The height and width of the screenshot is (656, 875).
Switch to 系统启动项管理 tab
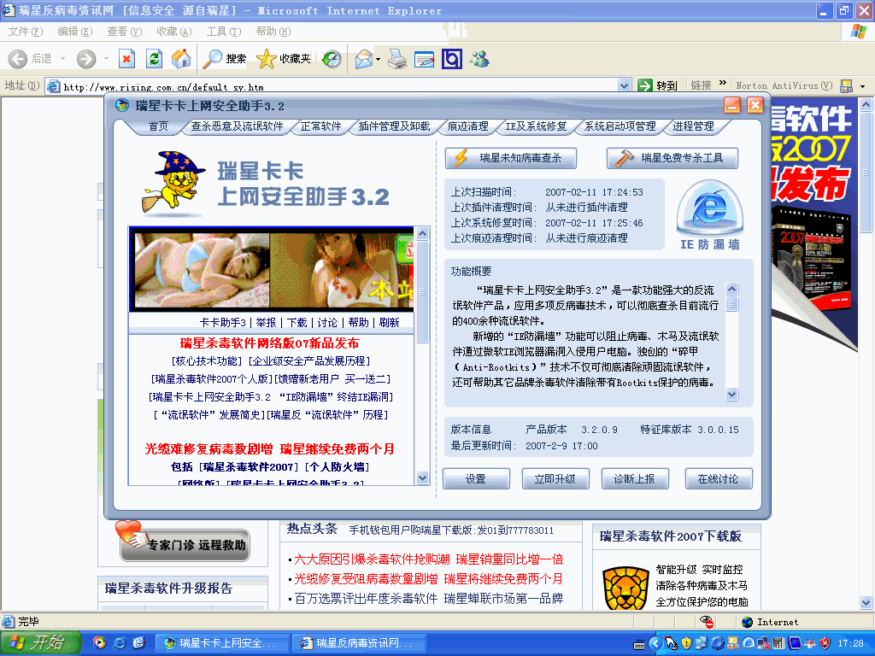pos(620,126)
